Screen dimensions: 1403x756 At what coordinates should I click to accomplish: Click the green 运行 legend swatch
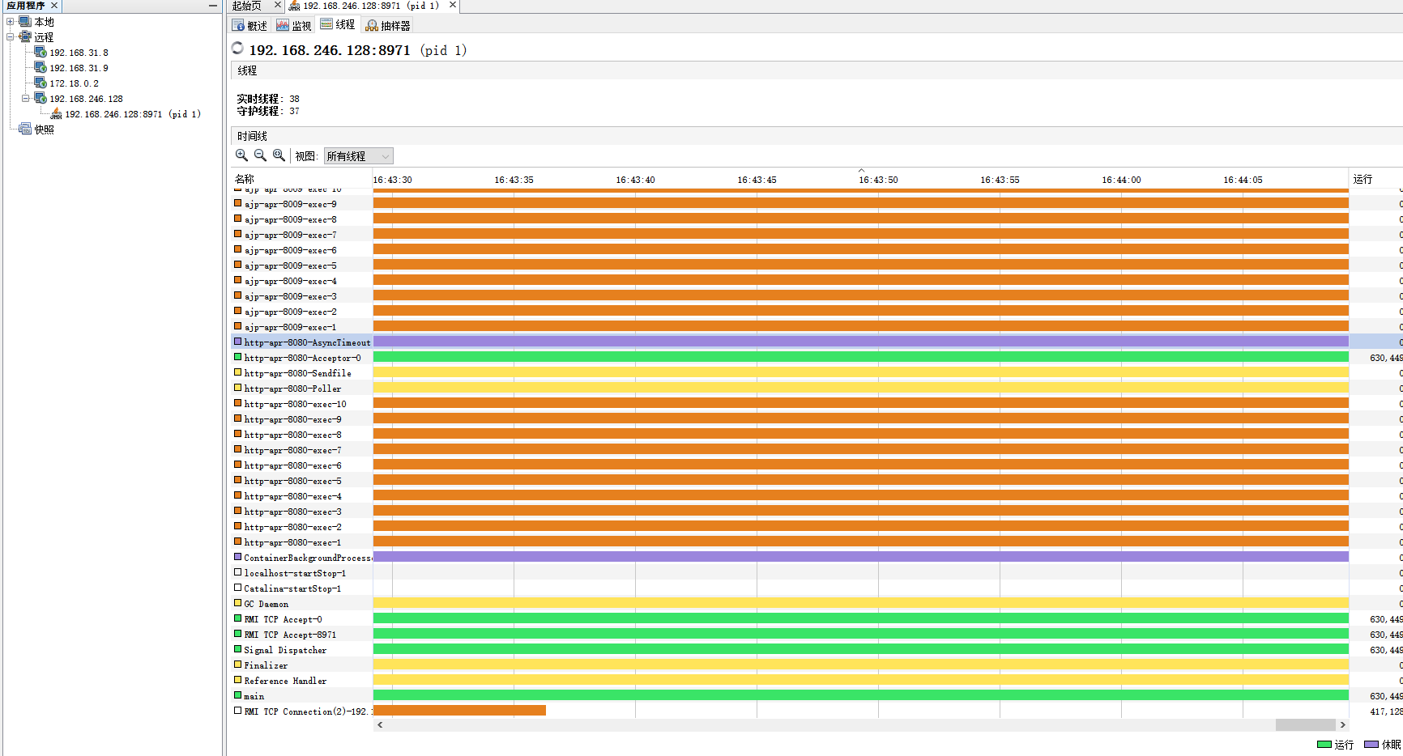[1324, 745]
